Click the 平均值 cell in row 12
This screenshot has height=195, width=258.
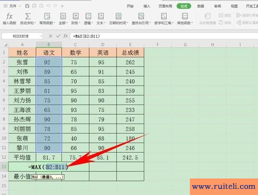pos(22,157)
